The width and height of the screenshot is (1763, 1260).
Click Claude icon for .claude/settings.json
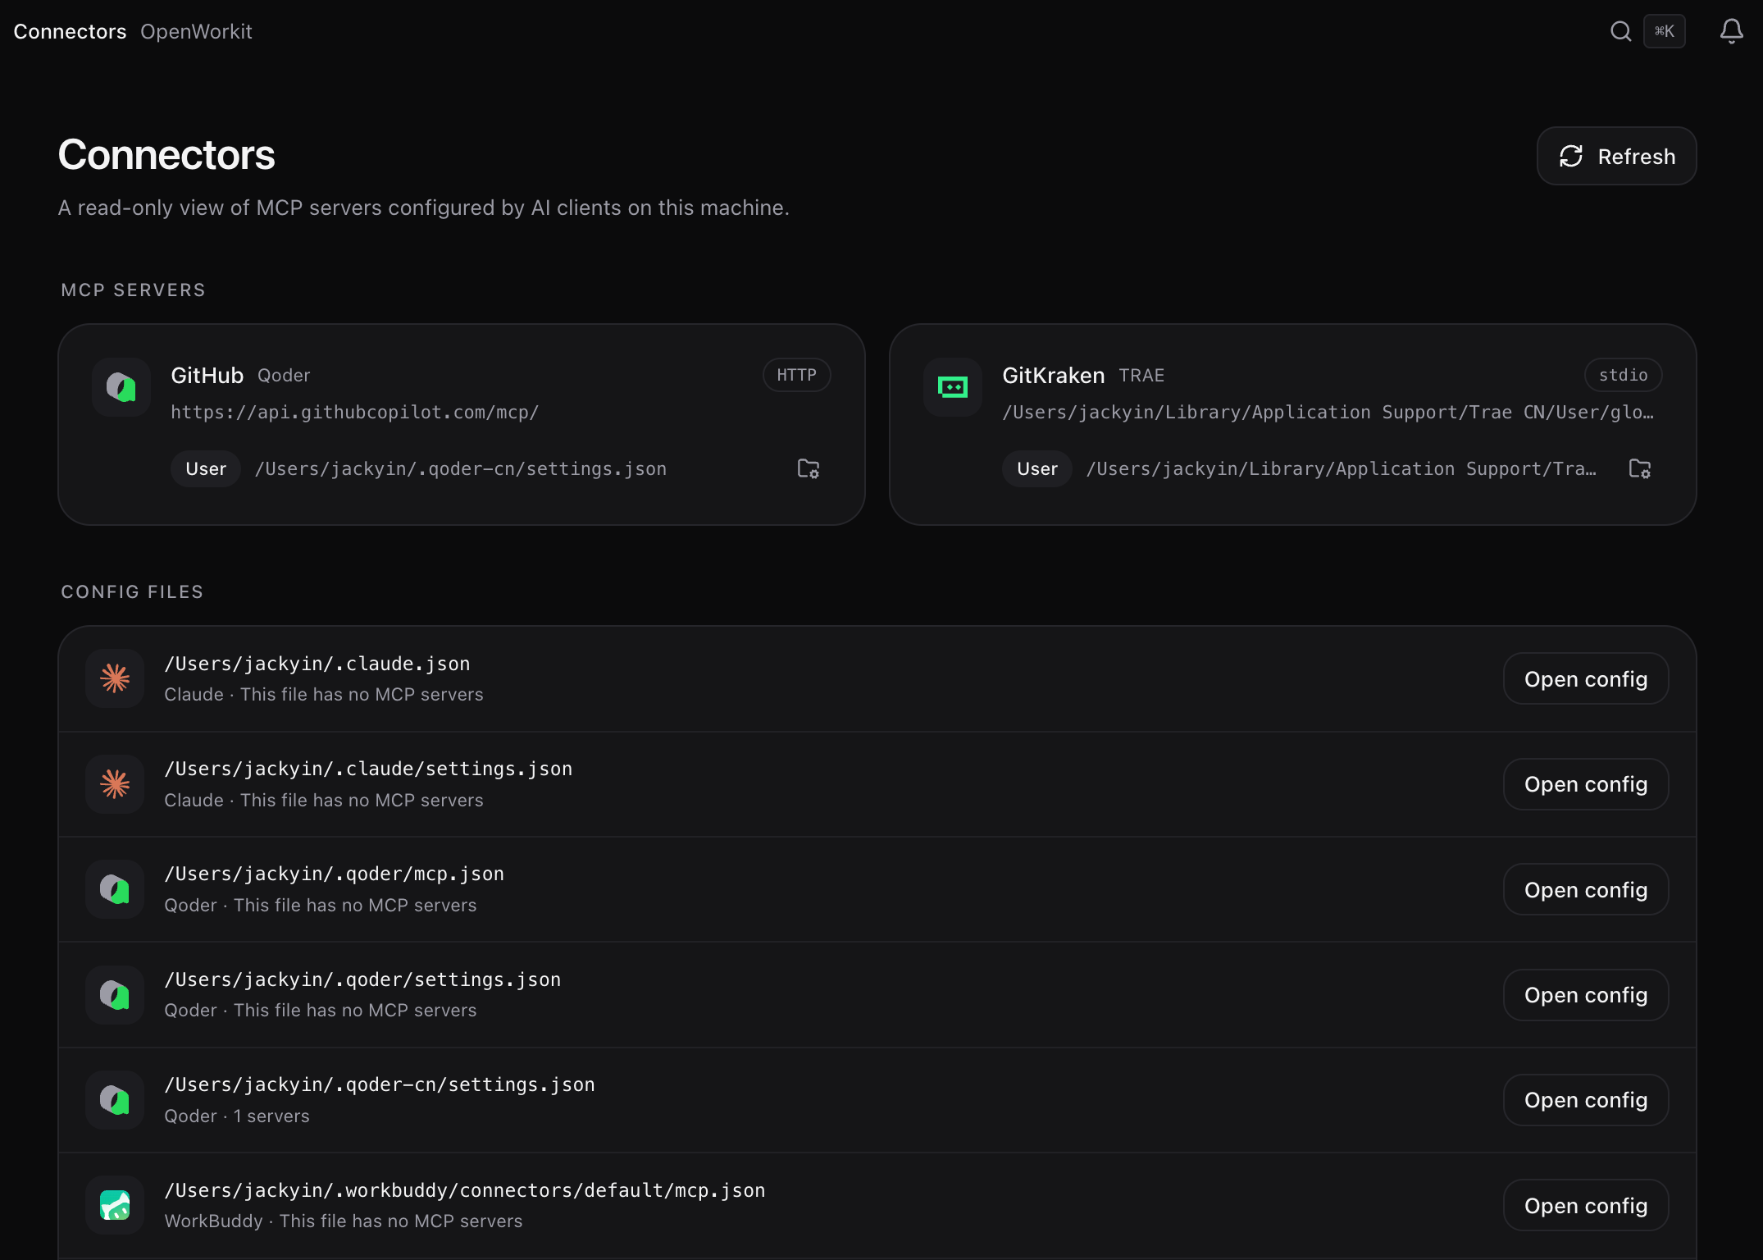(x=115, y=784)
